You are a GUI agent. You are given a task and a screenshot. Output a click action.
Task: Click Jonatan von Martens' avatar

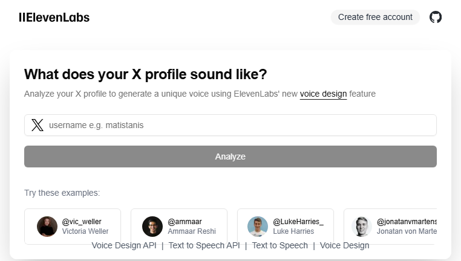362,227
